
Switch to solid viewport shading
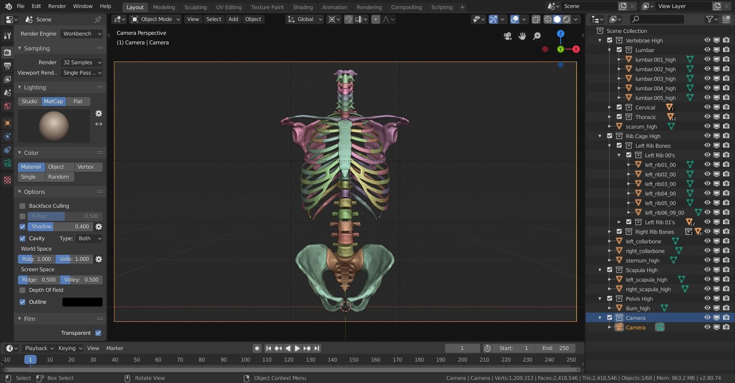(x=557, y=19)
